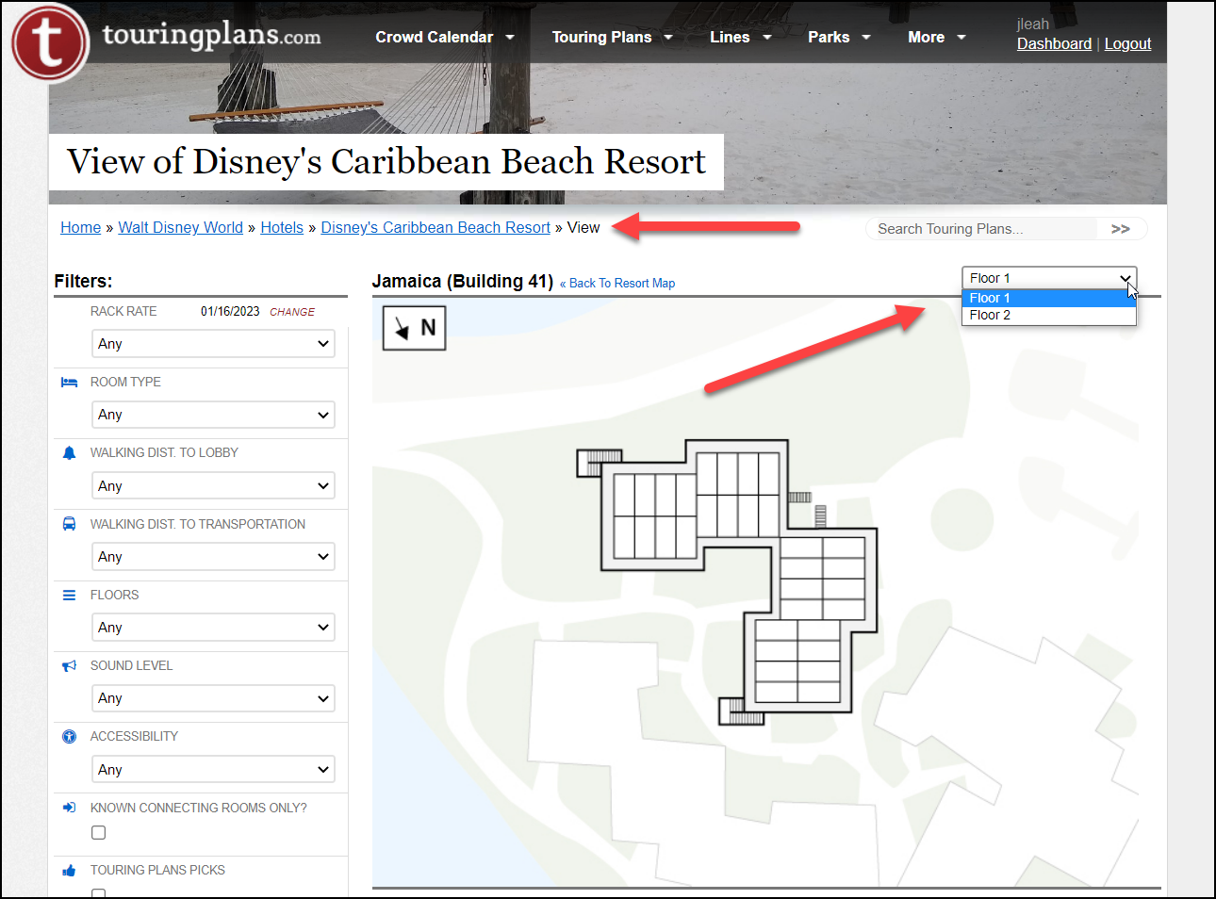This screenshot has width=1216, height=899.
Task: Click the megaphone icon beside Sound Level
Action: tap(69, 666)
